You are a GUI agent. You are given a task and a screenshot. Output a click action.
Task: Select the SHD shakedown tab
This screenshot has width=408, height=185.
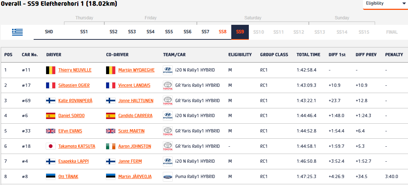tap(49, 32)
